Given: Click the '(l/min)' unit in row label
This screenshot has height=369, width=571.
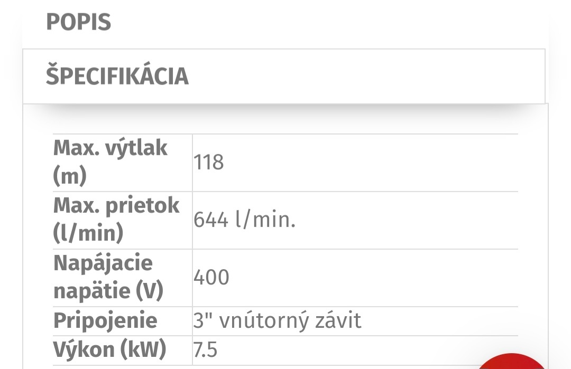Looking at the screenshot, I should click(x=88, y=233).
